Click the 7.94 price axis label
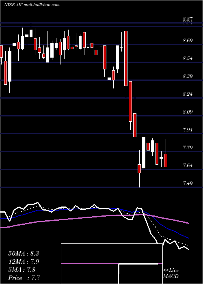203x284 pixels. point(188,130)
